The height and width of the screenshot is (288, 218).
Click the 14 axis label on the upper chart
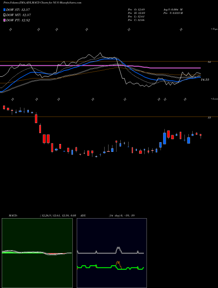click(x=209, y=62)
